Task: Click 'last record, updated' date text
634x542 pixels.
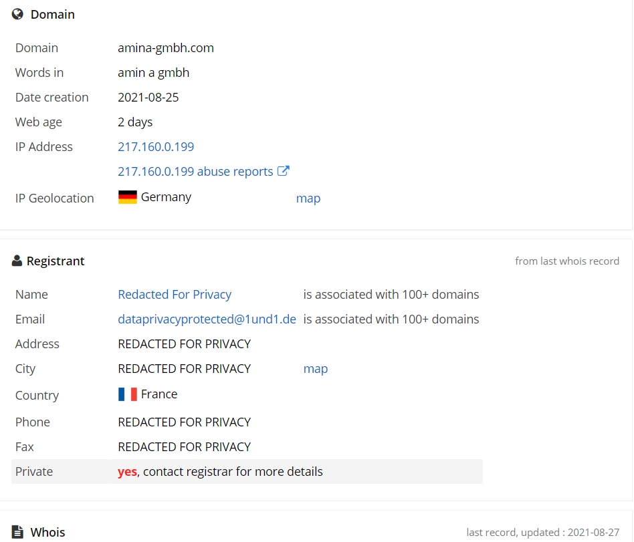Action: coord(542,532)
